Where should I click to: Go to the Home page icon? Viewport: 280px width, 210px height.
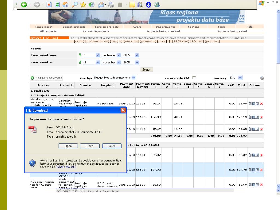point(65,5)
